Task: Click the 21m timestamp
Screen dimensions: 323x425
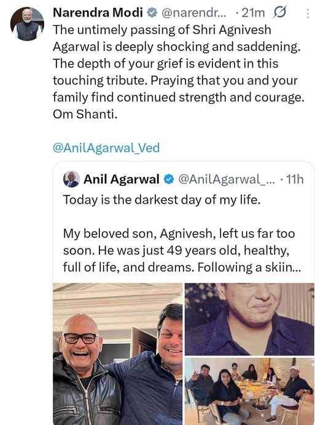Action: (x=253, y=13)
